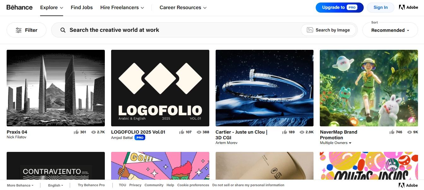Viewport: 424px width, 190px height.
Task: Open the Cartier bracelet project thumbnail
Action: [265, 88]
